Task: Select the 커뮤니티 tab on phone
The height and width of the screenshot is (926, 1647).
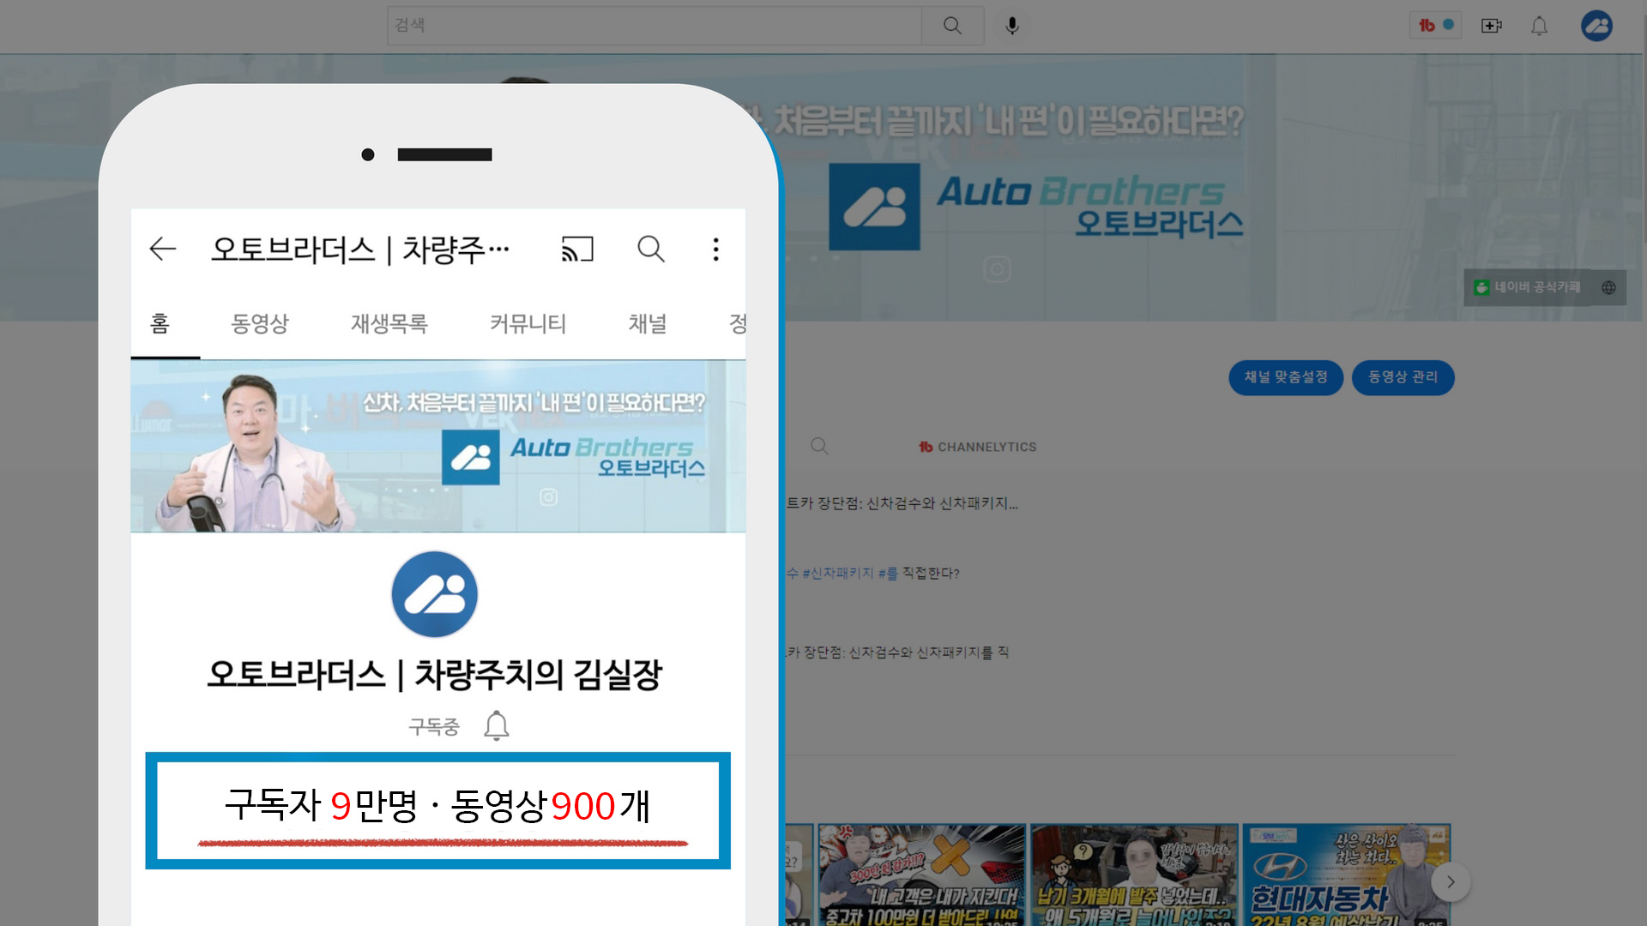Action: click(x=528, y=323)
